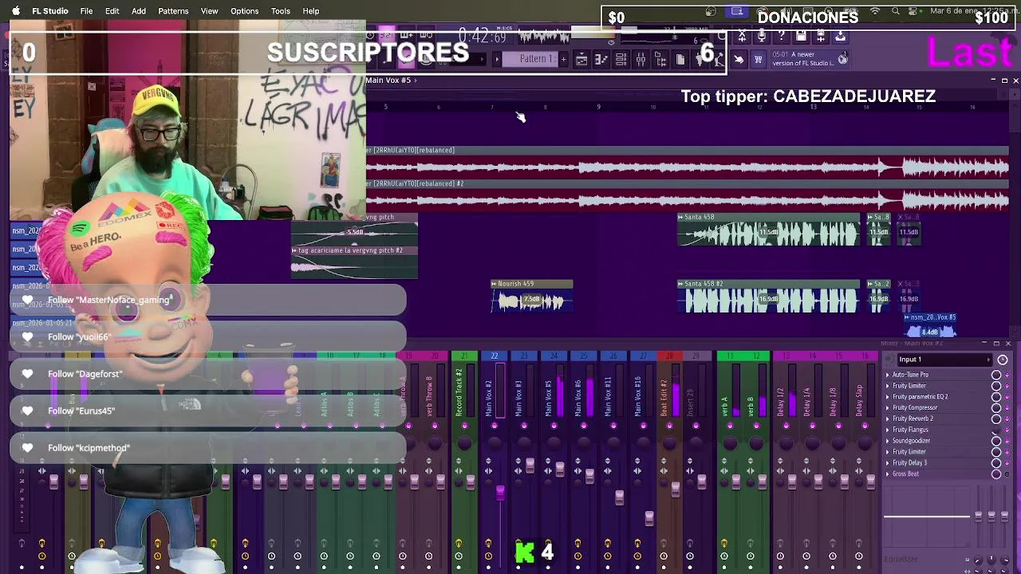
Task: Show the Channel rack via toolbar icon
Action: pyautogui.click(x=621, y=59)
